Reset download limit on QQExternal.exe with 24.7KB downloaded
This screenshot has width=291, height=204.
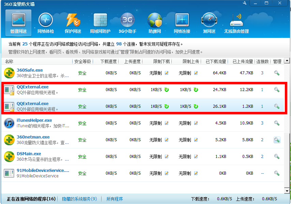167,90
